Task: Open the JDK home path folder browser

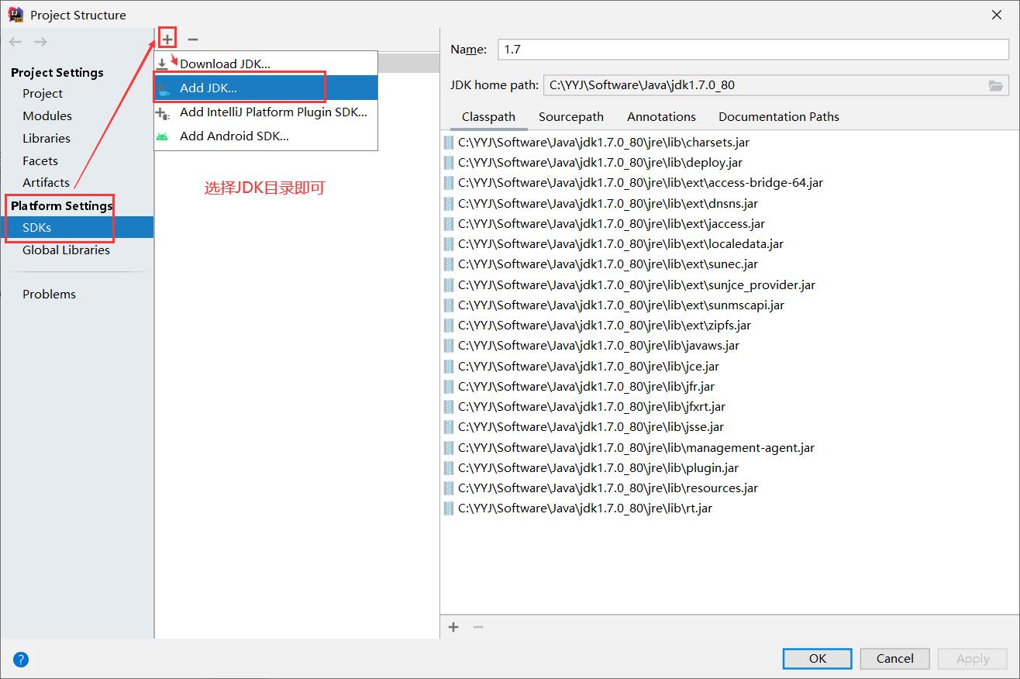Action: (996, 85)
